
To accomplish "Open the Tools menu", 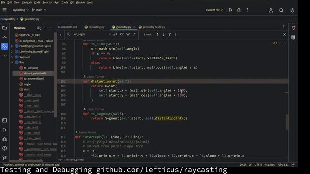I will click(64, 2).
